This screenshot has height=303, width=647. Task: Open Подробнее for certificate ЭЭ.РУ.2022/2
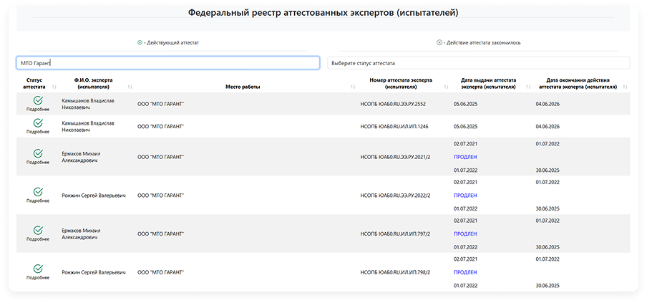coord(38,201)
